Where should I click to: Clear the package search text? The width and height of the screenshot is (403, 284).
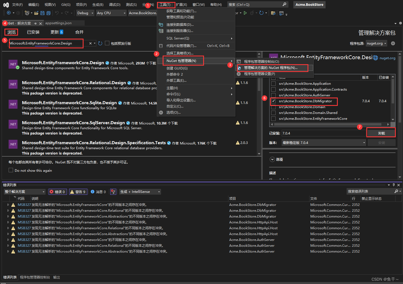(90, 43)
